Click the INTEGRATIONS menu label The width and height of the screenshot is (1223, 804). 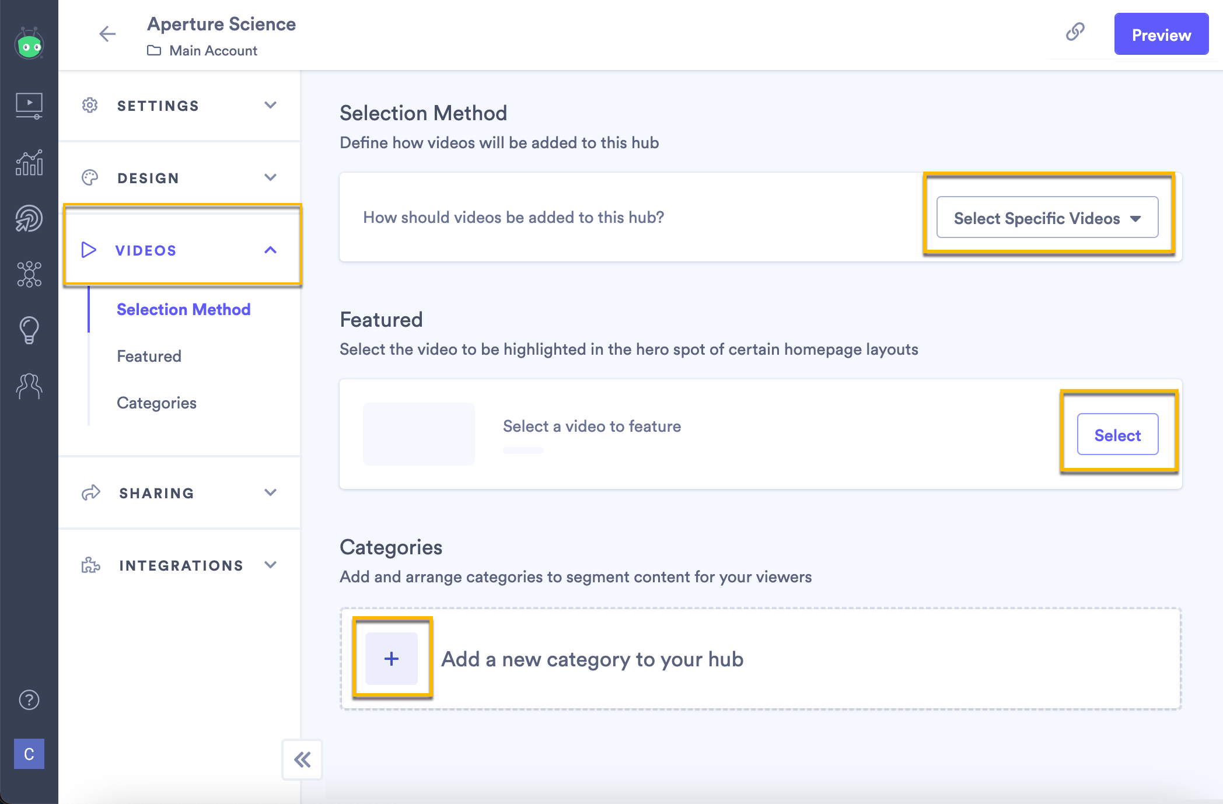tap(181, 565)
